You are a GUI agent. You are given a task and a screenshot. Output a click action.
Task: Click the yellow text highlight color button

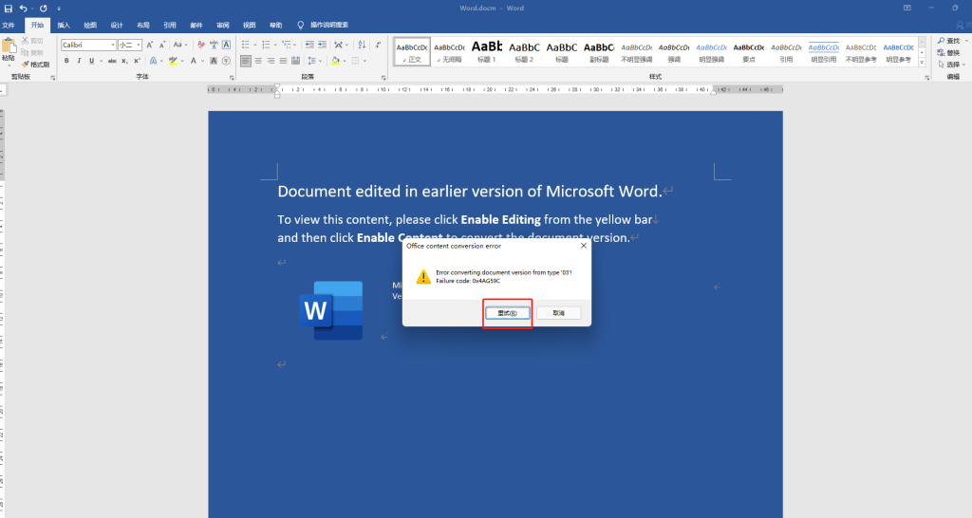[171, 61]
